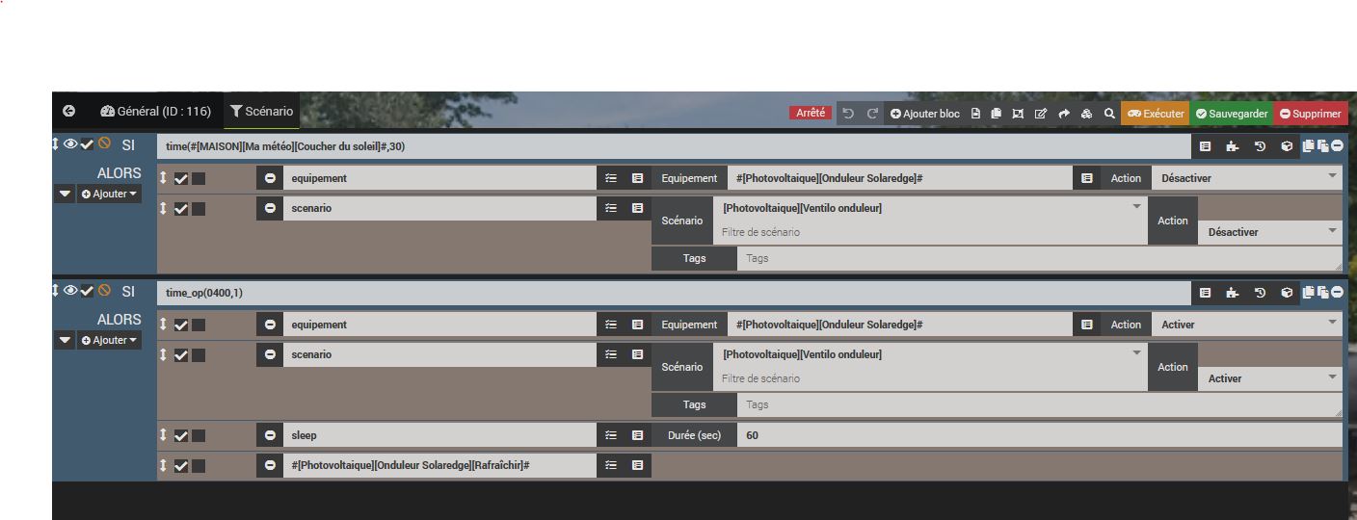The image size is (1357, 520).
Task: Expand the arrow dropdown under the first ALORS
Action: point(65,194)
